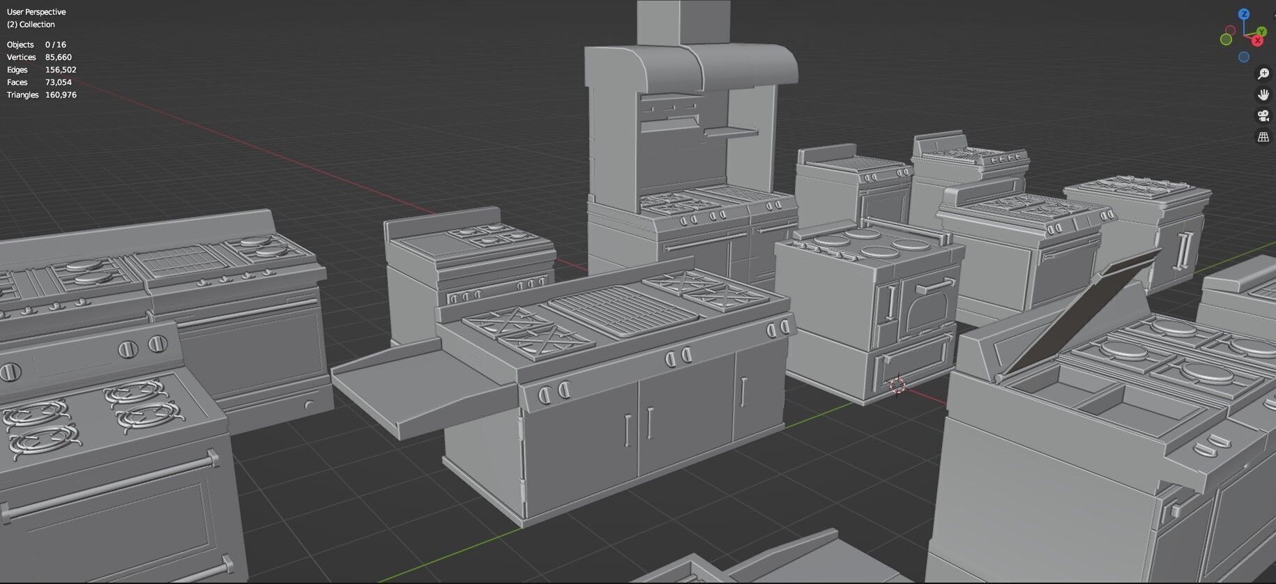
Task: Click the Z axis on navigation gizmo
Action: [1244, 14]
